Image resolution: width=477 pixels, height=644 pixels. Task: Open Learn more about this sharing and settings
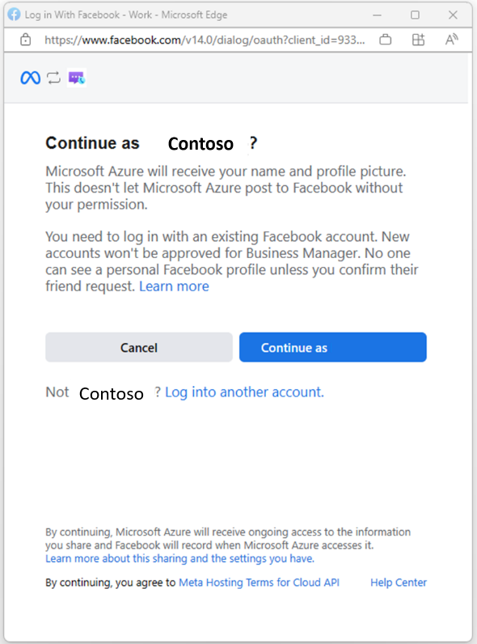(179, 558)
